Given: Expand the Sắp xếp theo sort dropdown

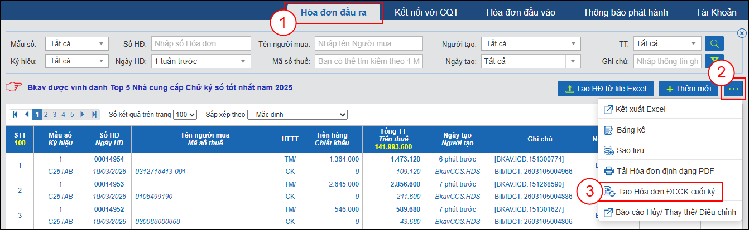Looking at the screenshot, I should pyautogui.click(x=297, y=115).
